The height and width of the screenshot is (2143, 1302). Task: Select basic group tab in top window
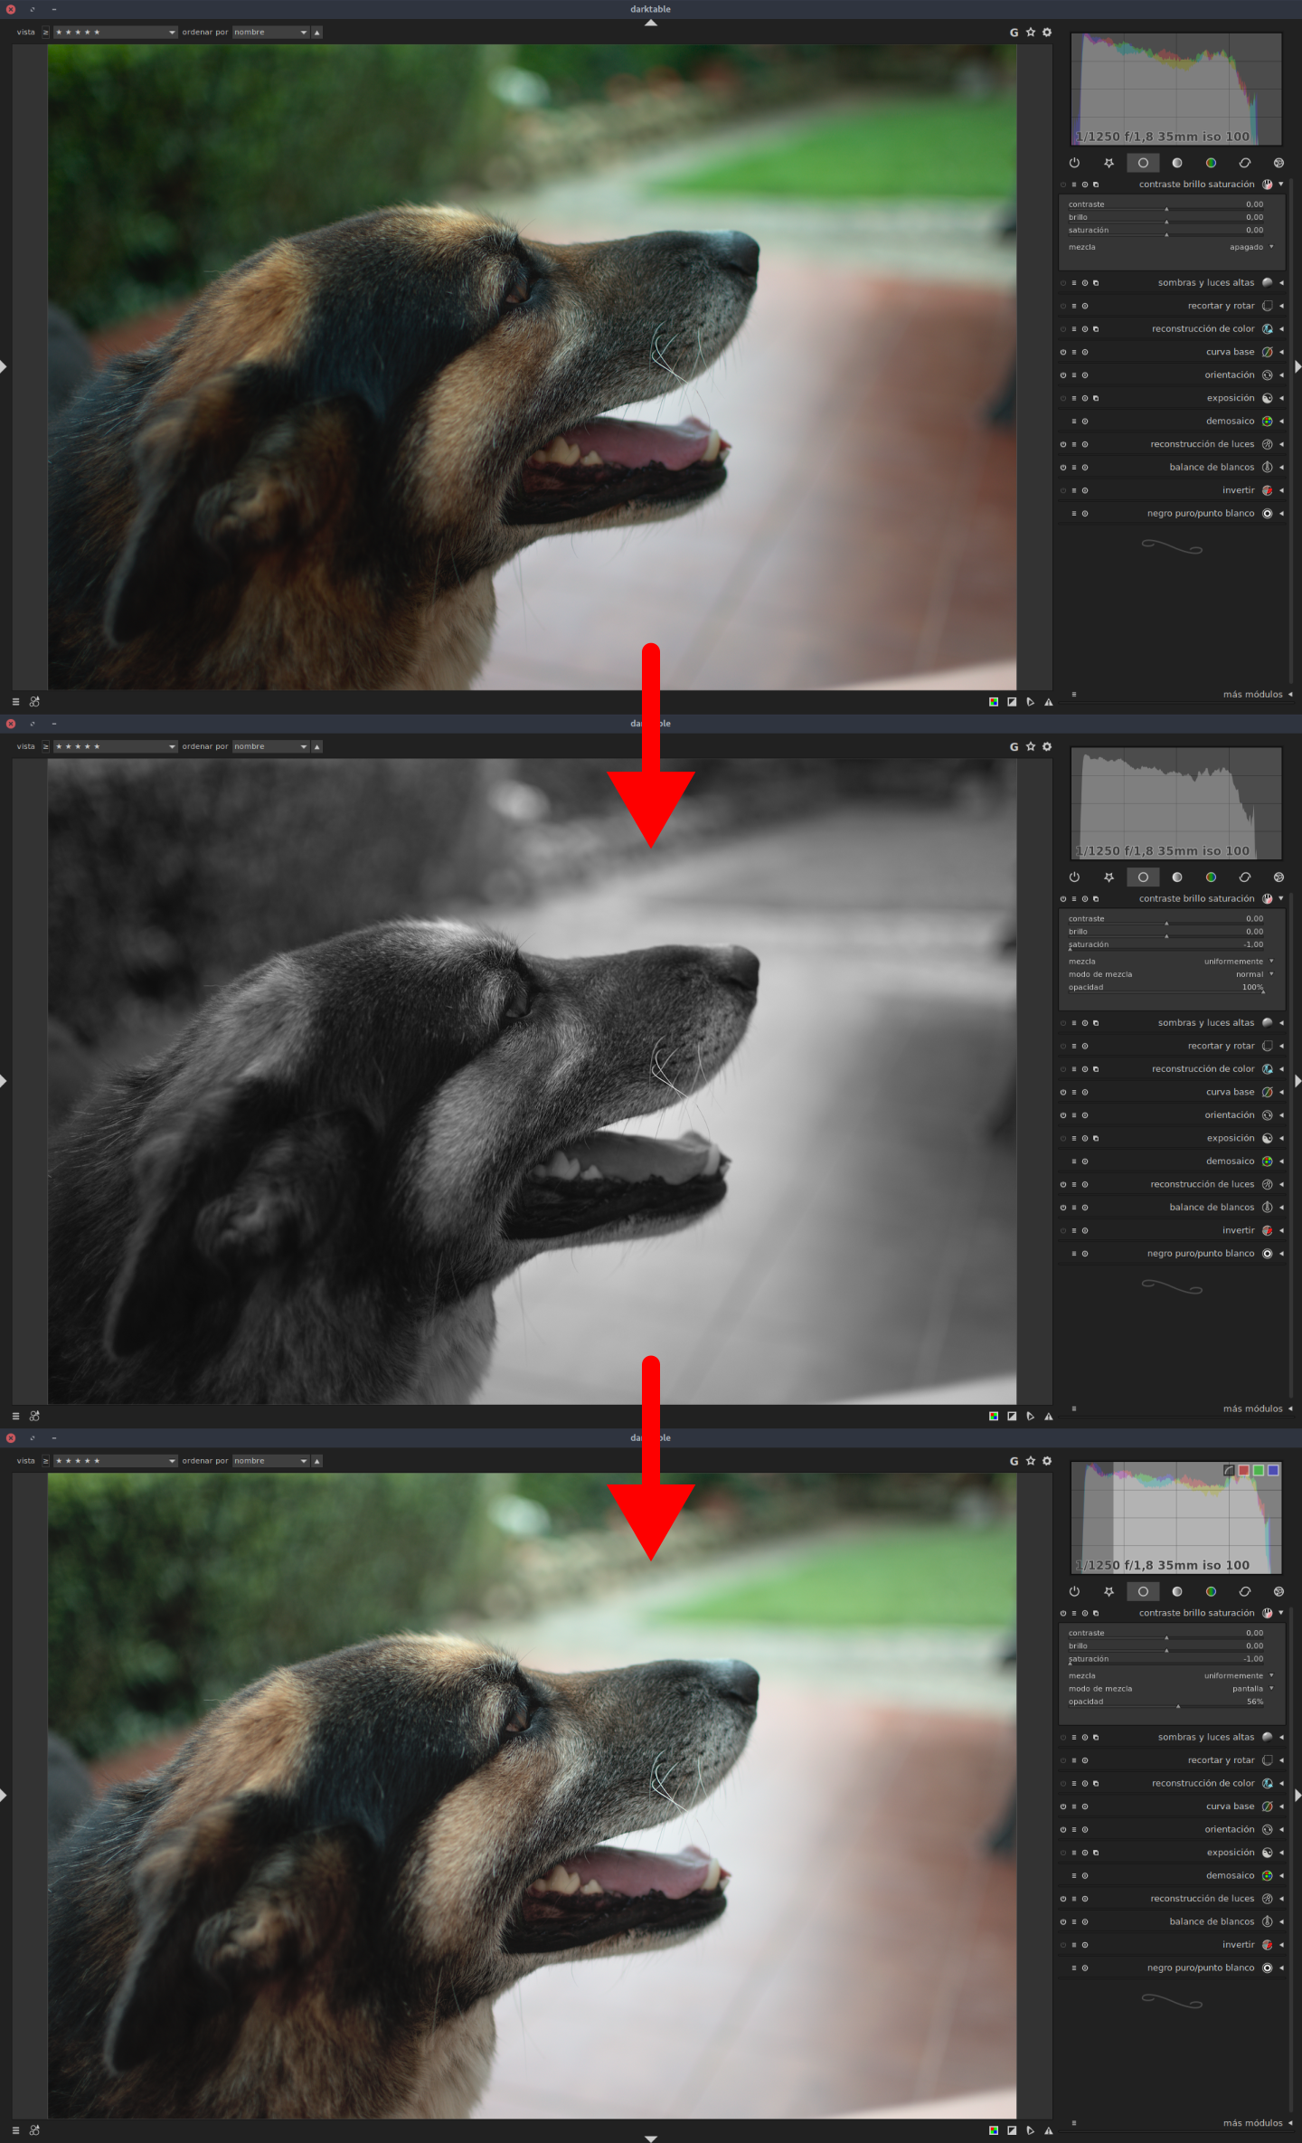(1143, 163)
